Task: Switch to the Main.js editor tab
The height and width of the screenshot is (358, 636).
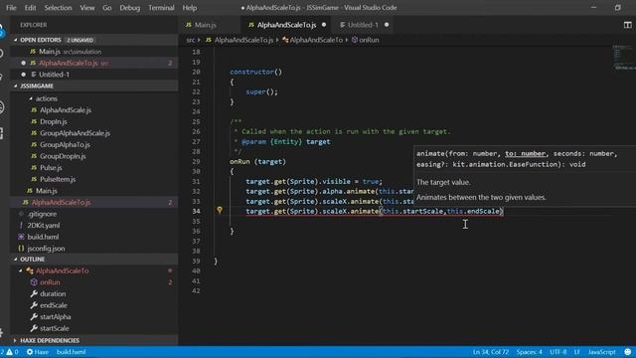Action: (x=206, y=25)
